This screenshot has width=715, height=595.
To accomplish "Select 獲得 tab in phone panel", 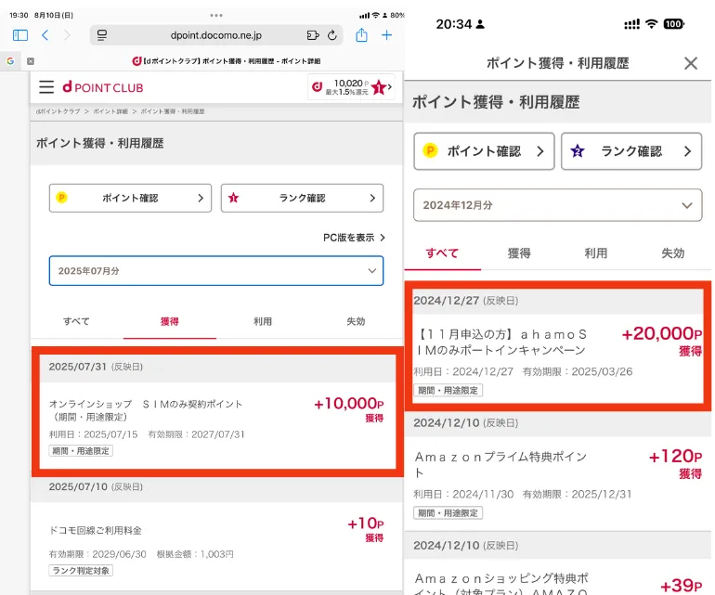I will [x=519, y=253].
